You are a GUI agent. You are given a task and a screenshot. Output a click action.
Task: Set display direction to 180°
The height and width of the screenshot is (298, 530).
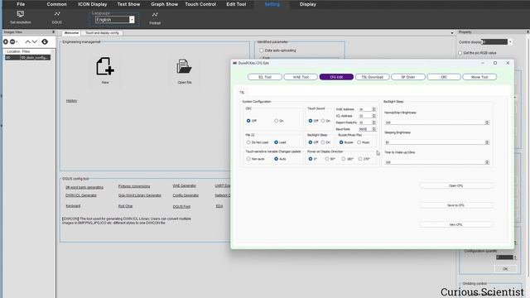click(344, 159)
